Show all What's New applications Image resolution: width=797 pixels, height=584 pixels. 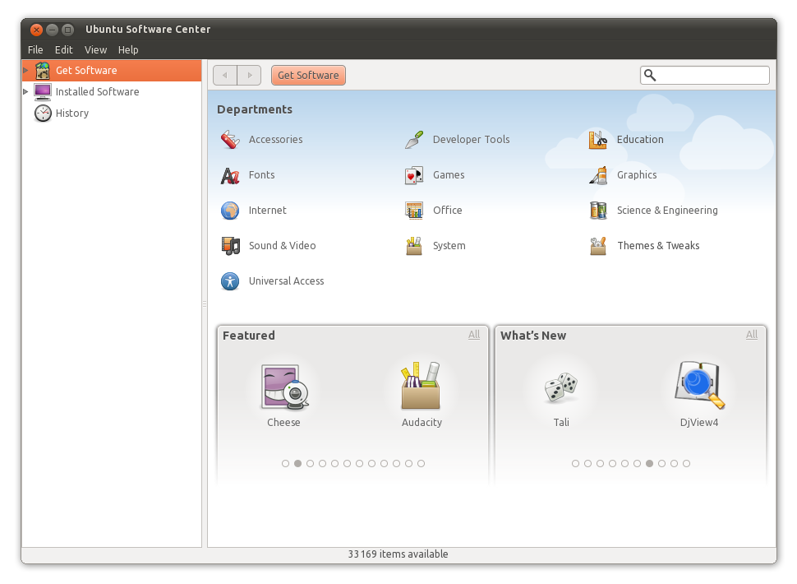(x=752, y=334)
